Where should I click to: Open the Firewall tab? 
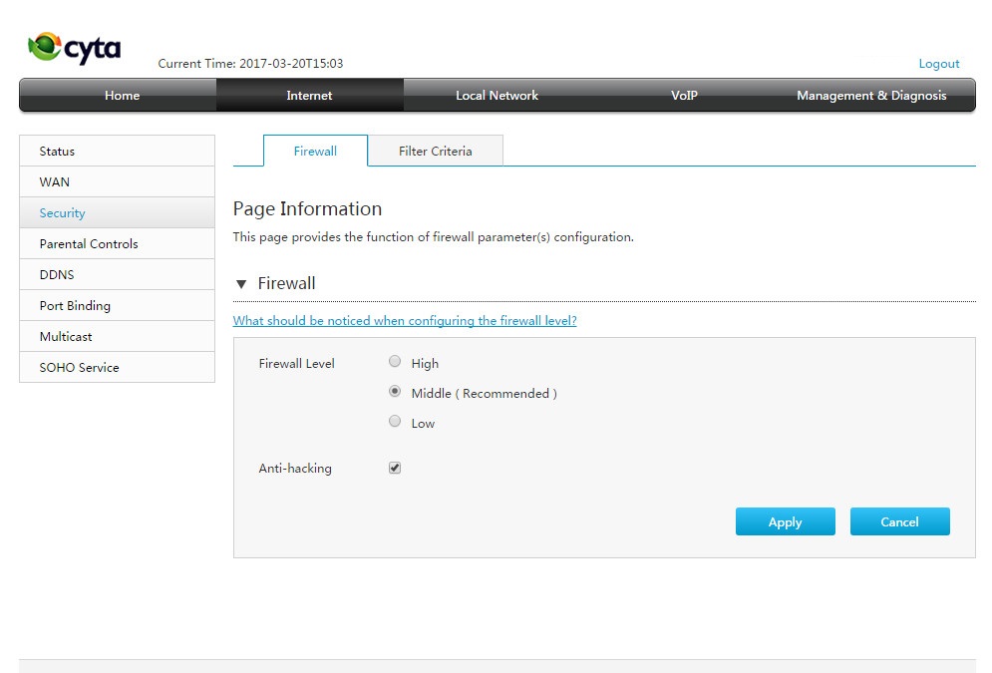tap(315, 152)
